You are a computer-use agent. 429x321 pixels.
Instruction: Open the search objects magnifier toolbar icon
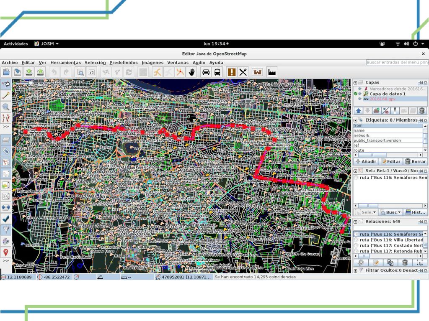(80, 72)
